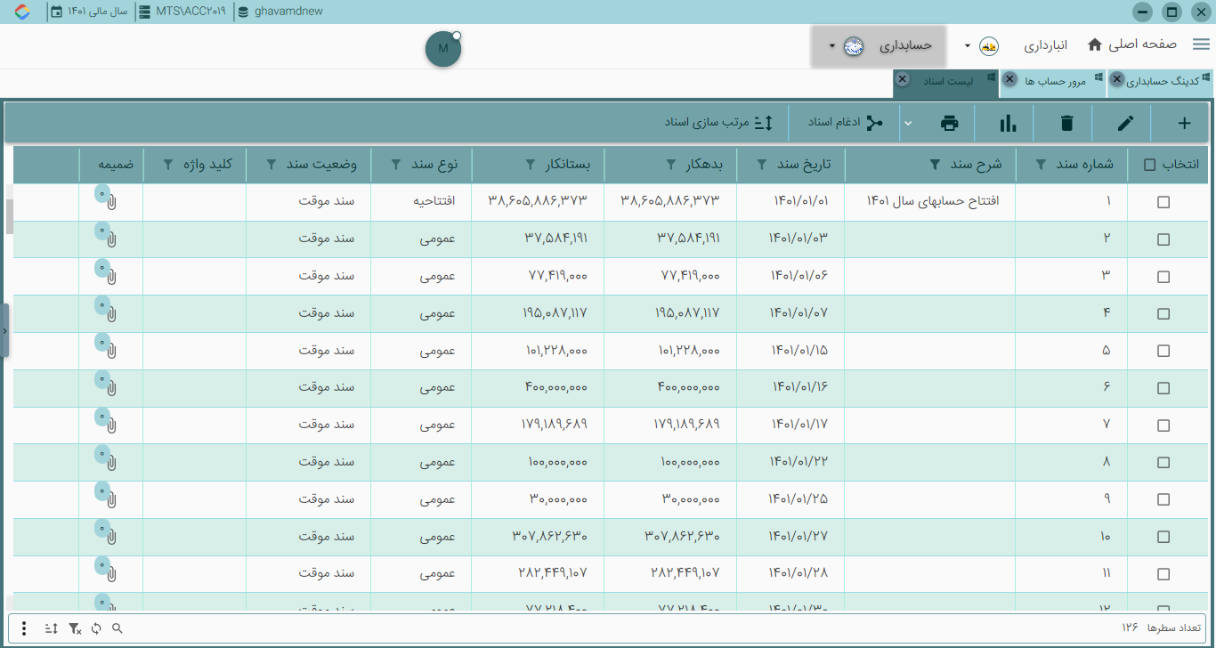Screen dimensions: 1216x648
Task: Select افتتاح حسابهای سال ۱۴۰۱ description cell
Action: [x=932, y=201]
